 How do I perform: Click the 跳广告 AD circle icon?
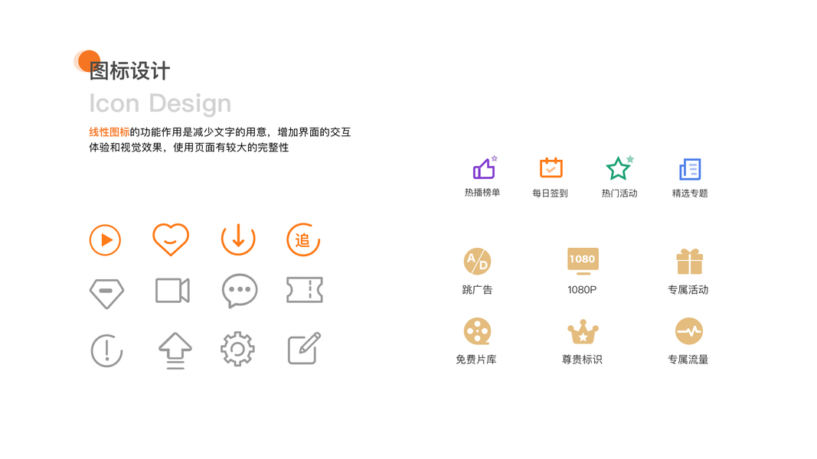[477, 261]
